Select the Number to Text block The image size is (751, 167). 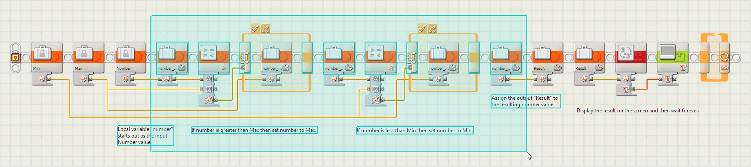coord(631,57)
